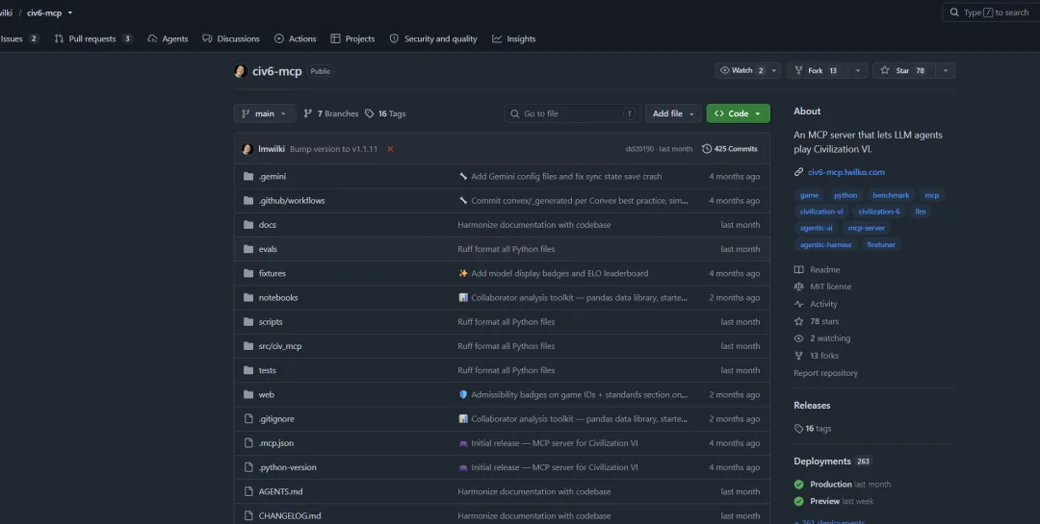Open the green Code dropdown
The image size is (1040, 524).
[x=739, y=113]
